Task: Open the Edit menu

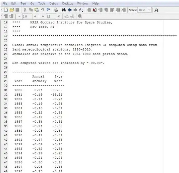Action: point(14,4)
